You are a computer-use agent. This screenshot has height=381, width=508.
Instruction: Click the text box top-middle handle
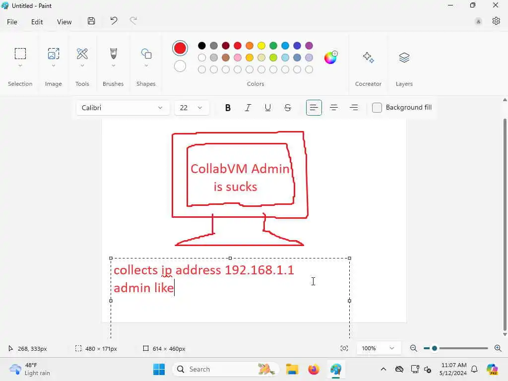[230, 258]
